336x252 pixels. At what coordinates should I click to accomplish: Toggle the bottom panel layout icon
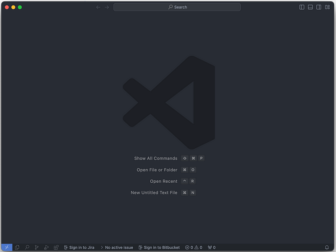(x=310, y=7)
